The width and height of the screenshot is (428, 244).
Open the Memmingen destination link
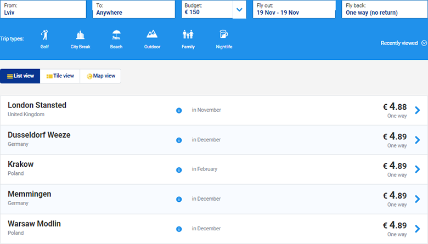point(29,194)
